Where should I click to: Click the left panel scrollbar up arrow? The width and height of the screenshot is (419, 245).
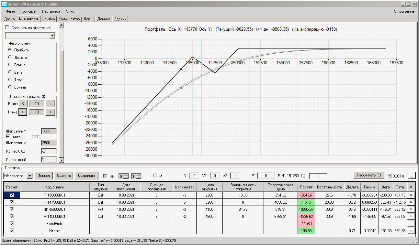click(x=61, y=25)
